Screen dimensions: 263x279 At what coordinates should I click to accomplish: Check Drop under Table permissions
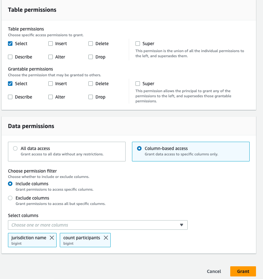[x=91, y=57]
